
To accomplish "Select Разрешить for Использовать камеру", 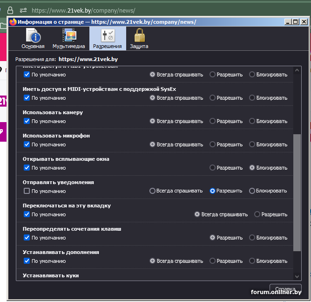I will [x=212, y=121].
